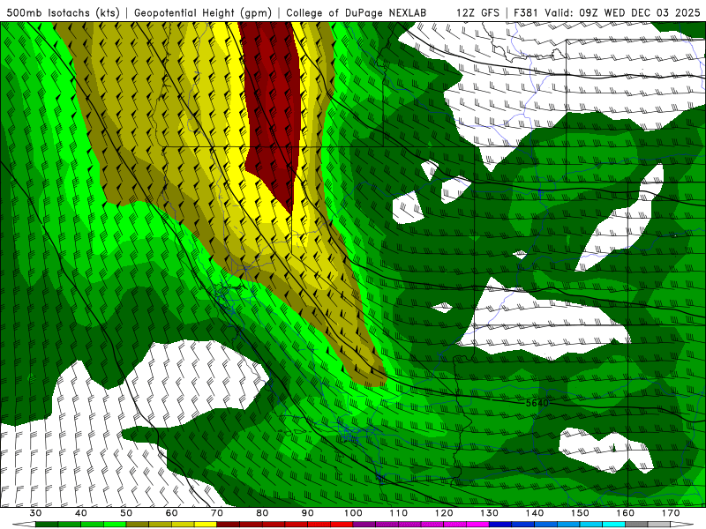Click the '160' color bar label
Viewport: 706px width, 529px height.
click(x=626, y=513)
